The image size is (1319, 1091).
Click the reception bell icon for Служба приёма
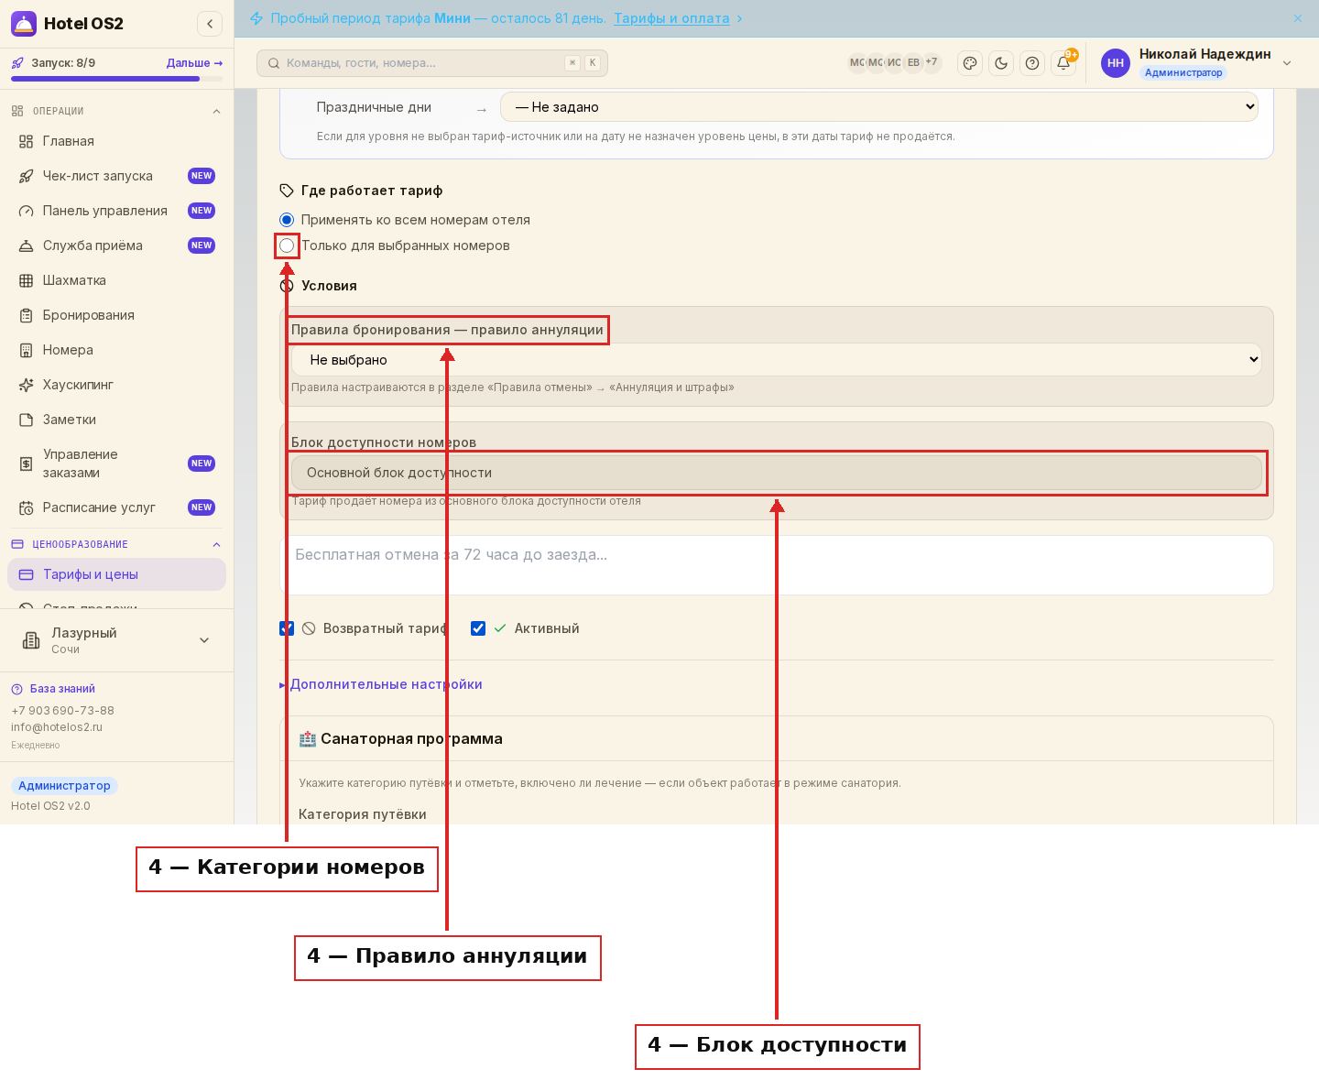click(x=27, y=245)
